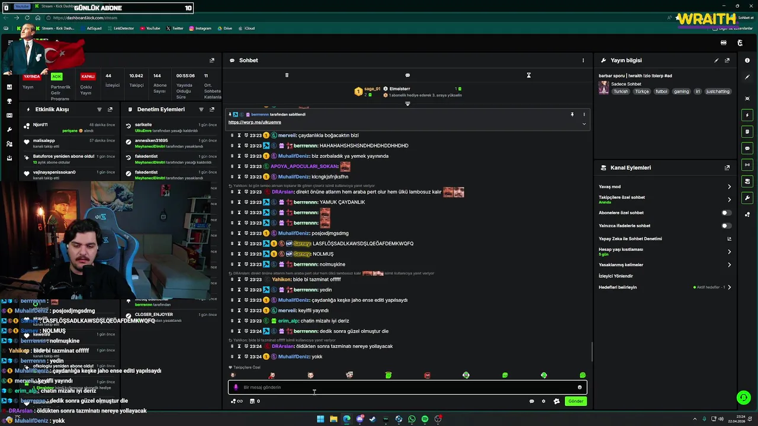Click İzleyici Yönlendir option

point(616,276)
